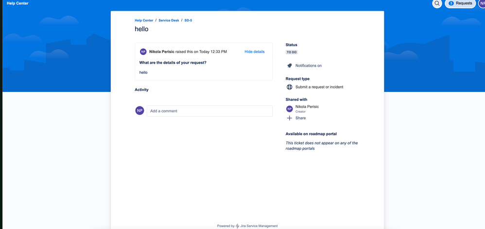Click the roadmap portal notice text
Screen dimensions: 485x229
click(x=322, y=146)
